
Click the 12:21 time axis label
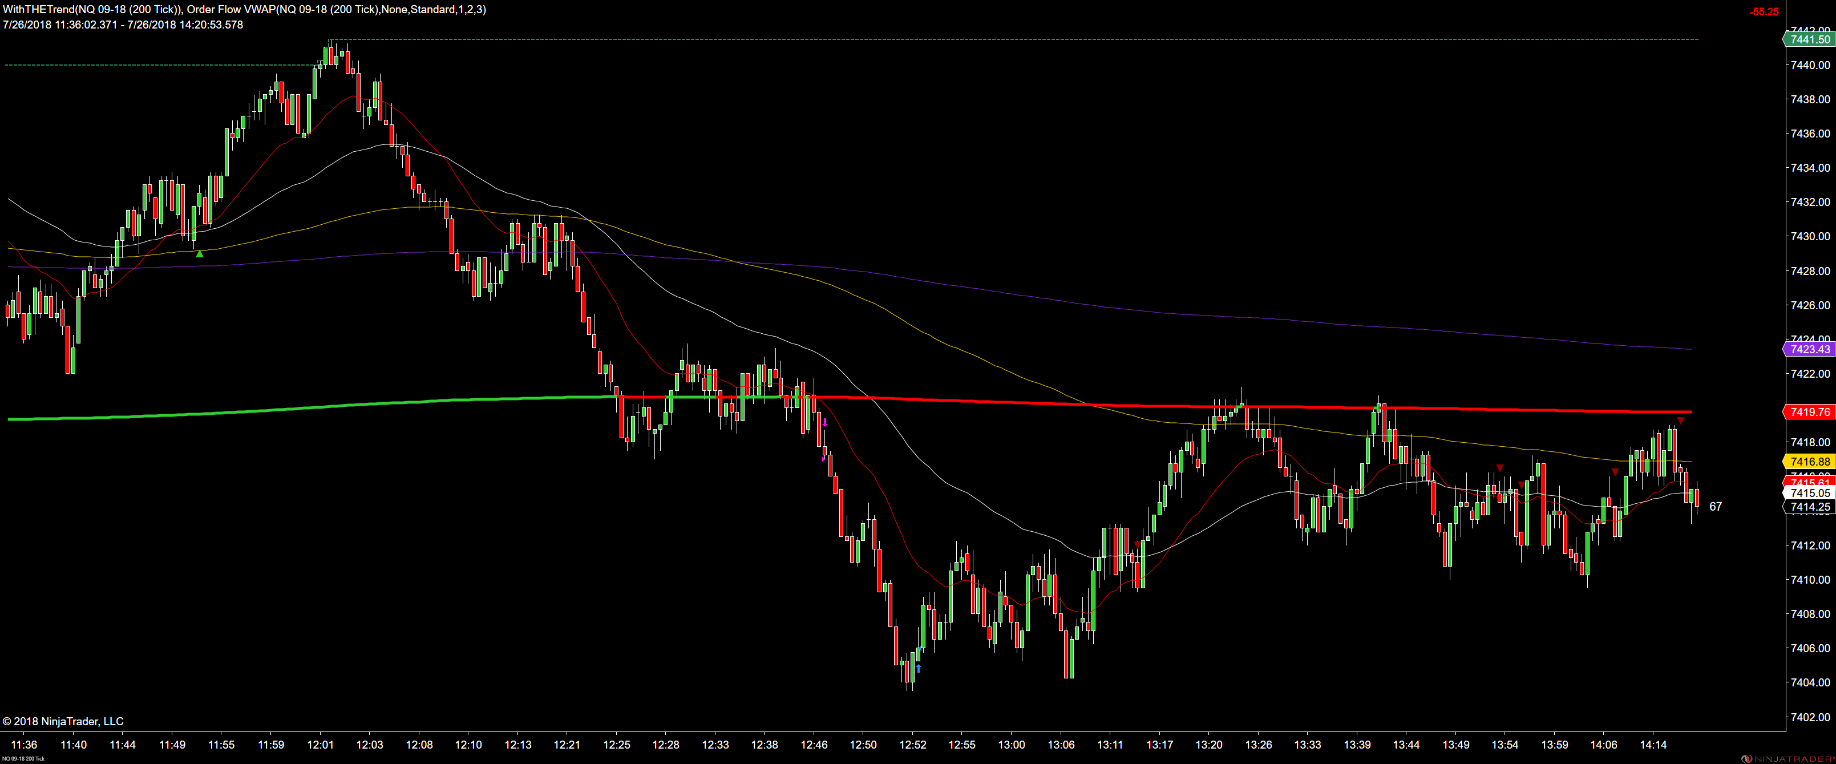click(567, 745)
